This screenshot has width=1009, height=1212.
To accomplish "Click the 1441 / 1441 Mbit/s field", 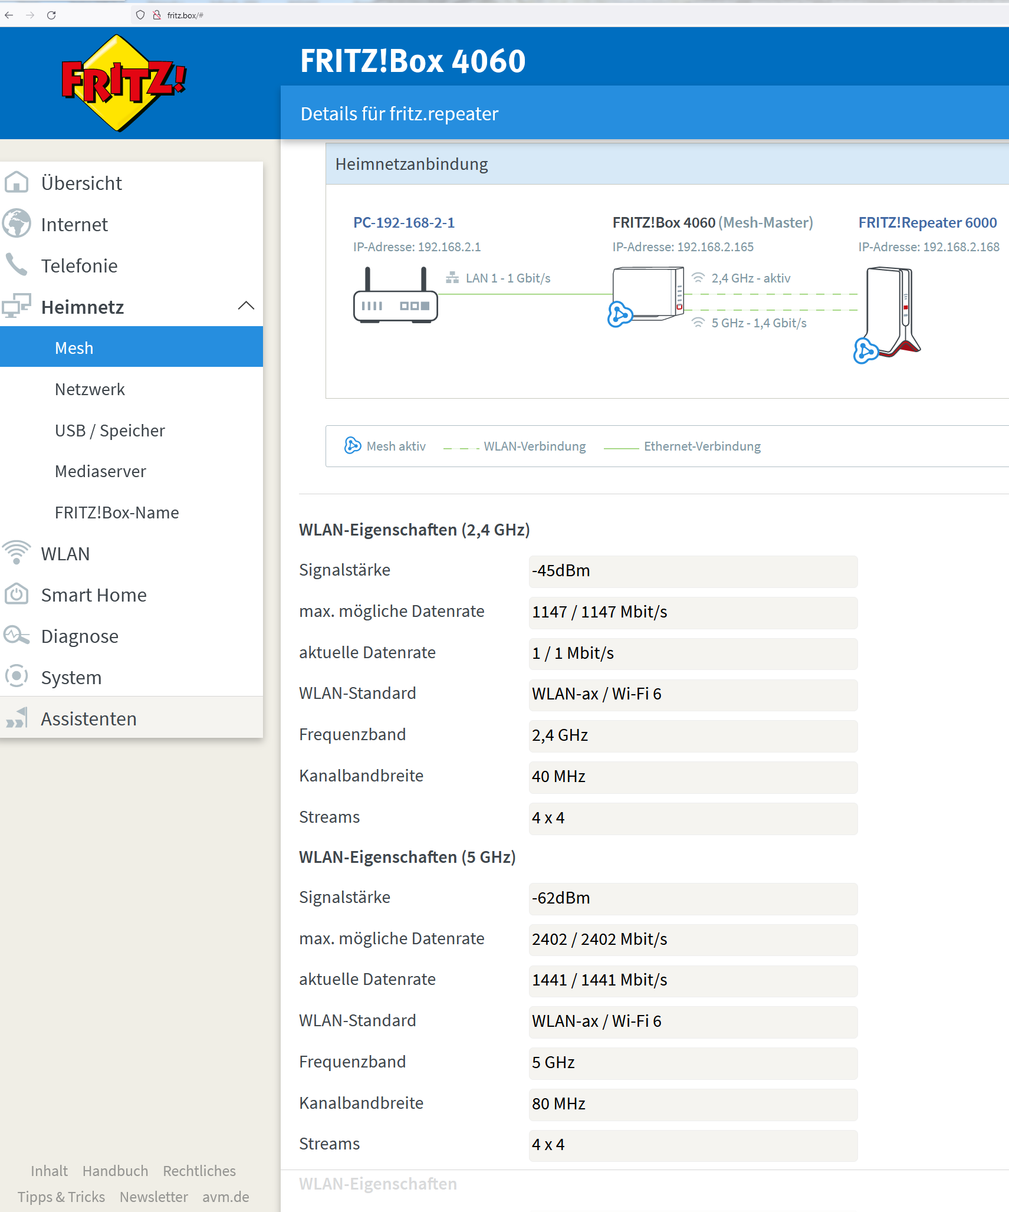I will 693,980.
